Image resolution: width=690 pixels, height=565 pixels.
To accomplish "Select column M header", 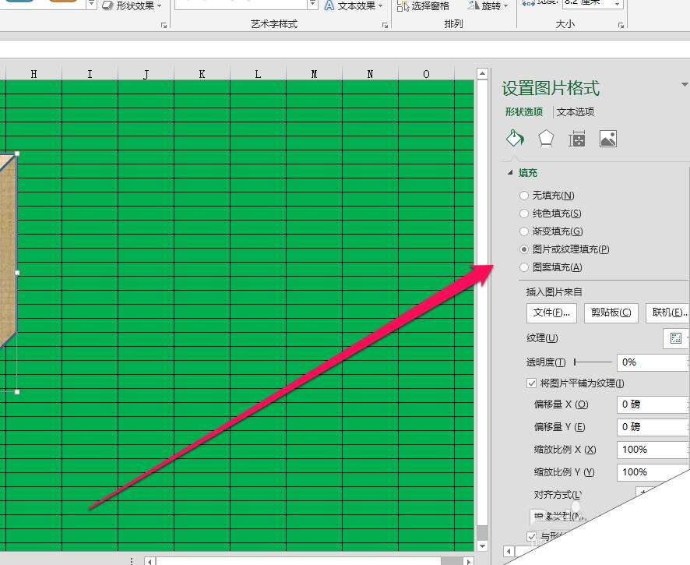I will click(x=314, y=74).
